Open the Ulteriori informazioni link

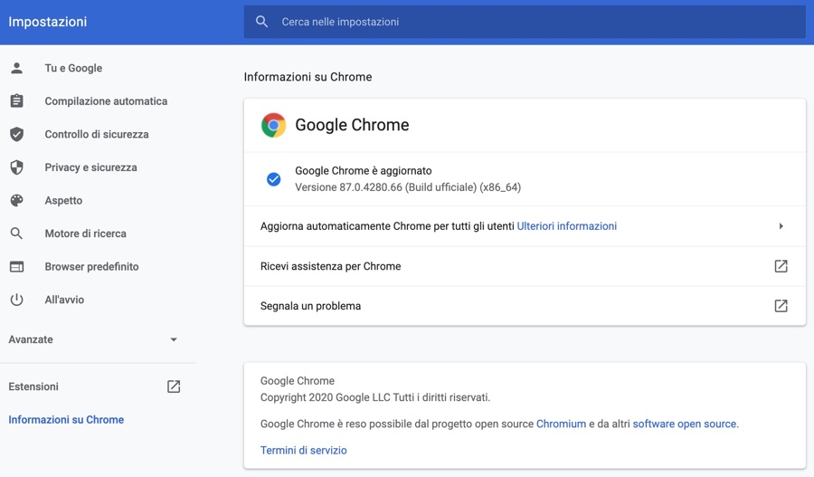(566, 226)
